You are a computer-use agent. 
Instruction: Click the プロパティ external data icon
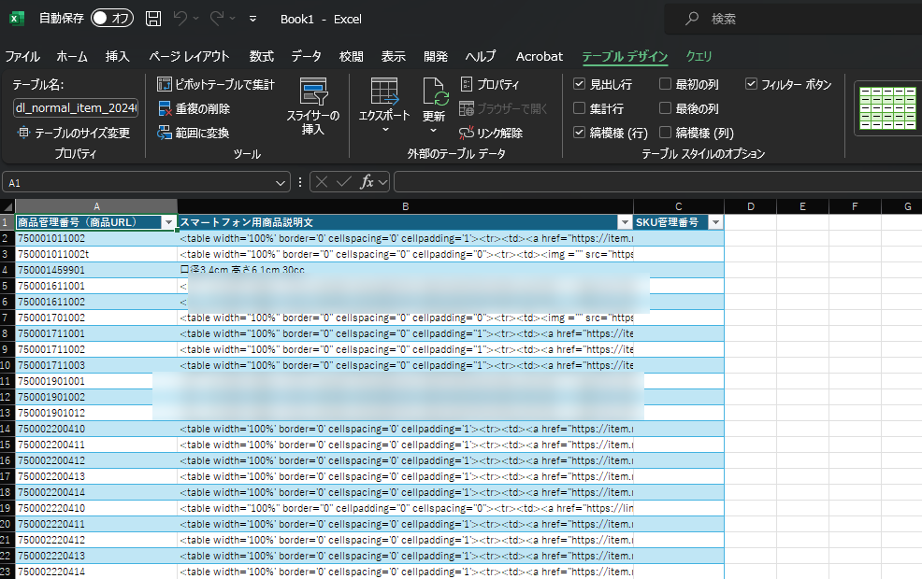click(467, 85)
